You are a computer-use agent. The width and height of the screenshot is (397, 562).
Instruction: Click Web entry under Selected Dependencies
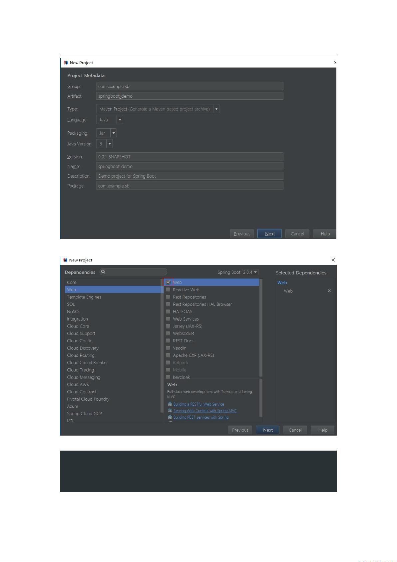288,291
